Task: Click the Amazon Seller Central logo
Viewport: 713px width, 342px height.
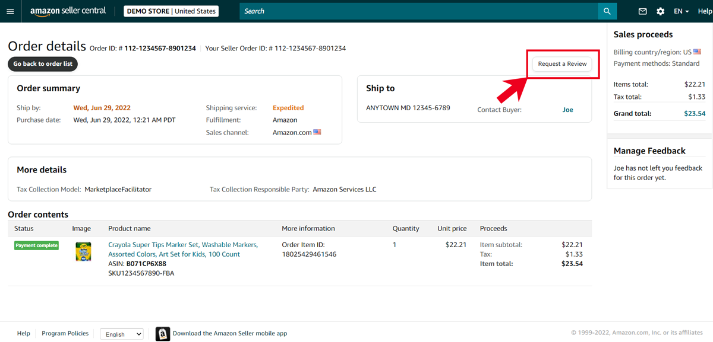Action: tap(68, 11)
